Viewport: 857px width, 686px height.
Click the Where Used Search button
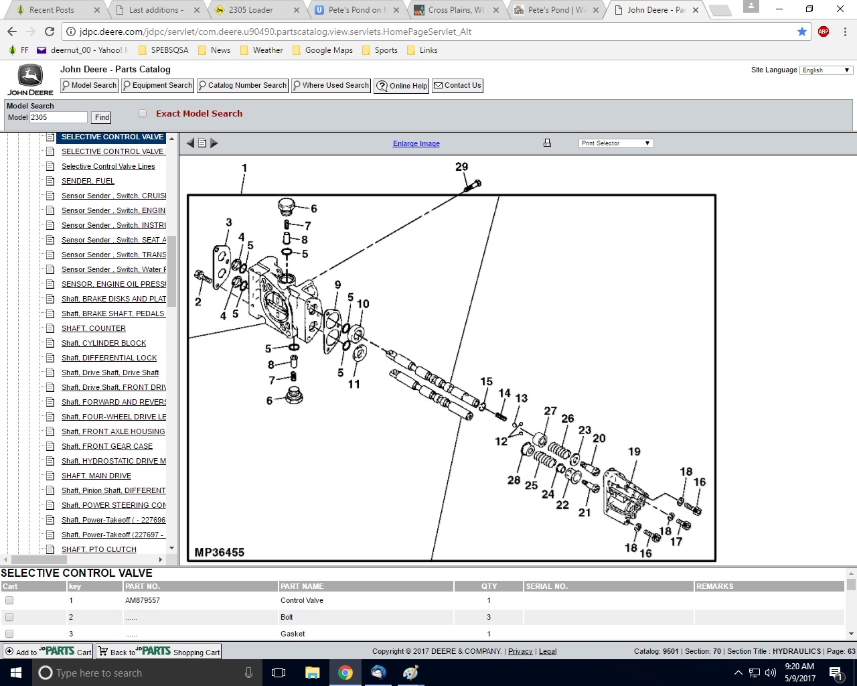[x=331, y=86]
